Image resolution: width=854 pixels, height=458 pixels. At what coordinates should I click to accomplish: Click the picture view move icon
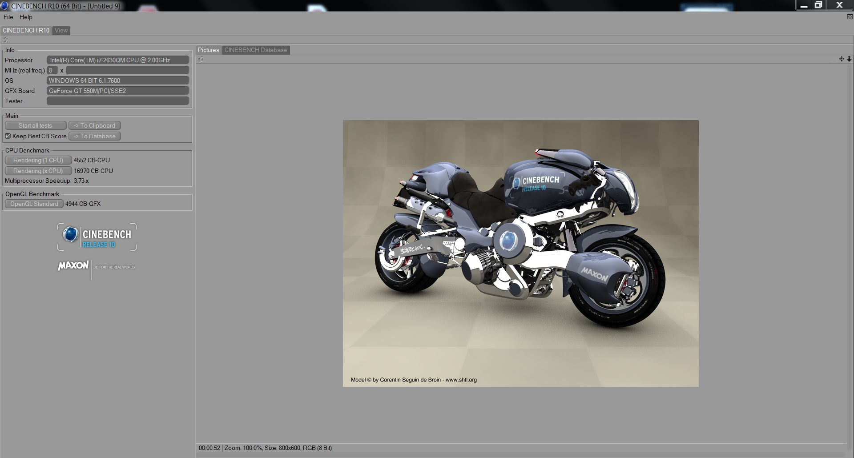pyautogui.click(x=842, y=59)
